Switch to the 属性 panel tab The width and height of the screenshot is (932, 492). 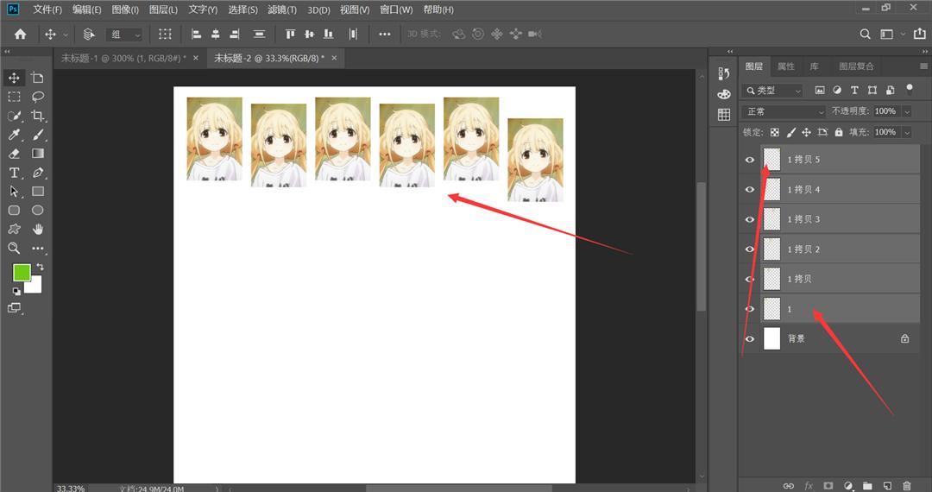(785, 66)
